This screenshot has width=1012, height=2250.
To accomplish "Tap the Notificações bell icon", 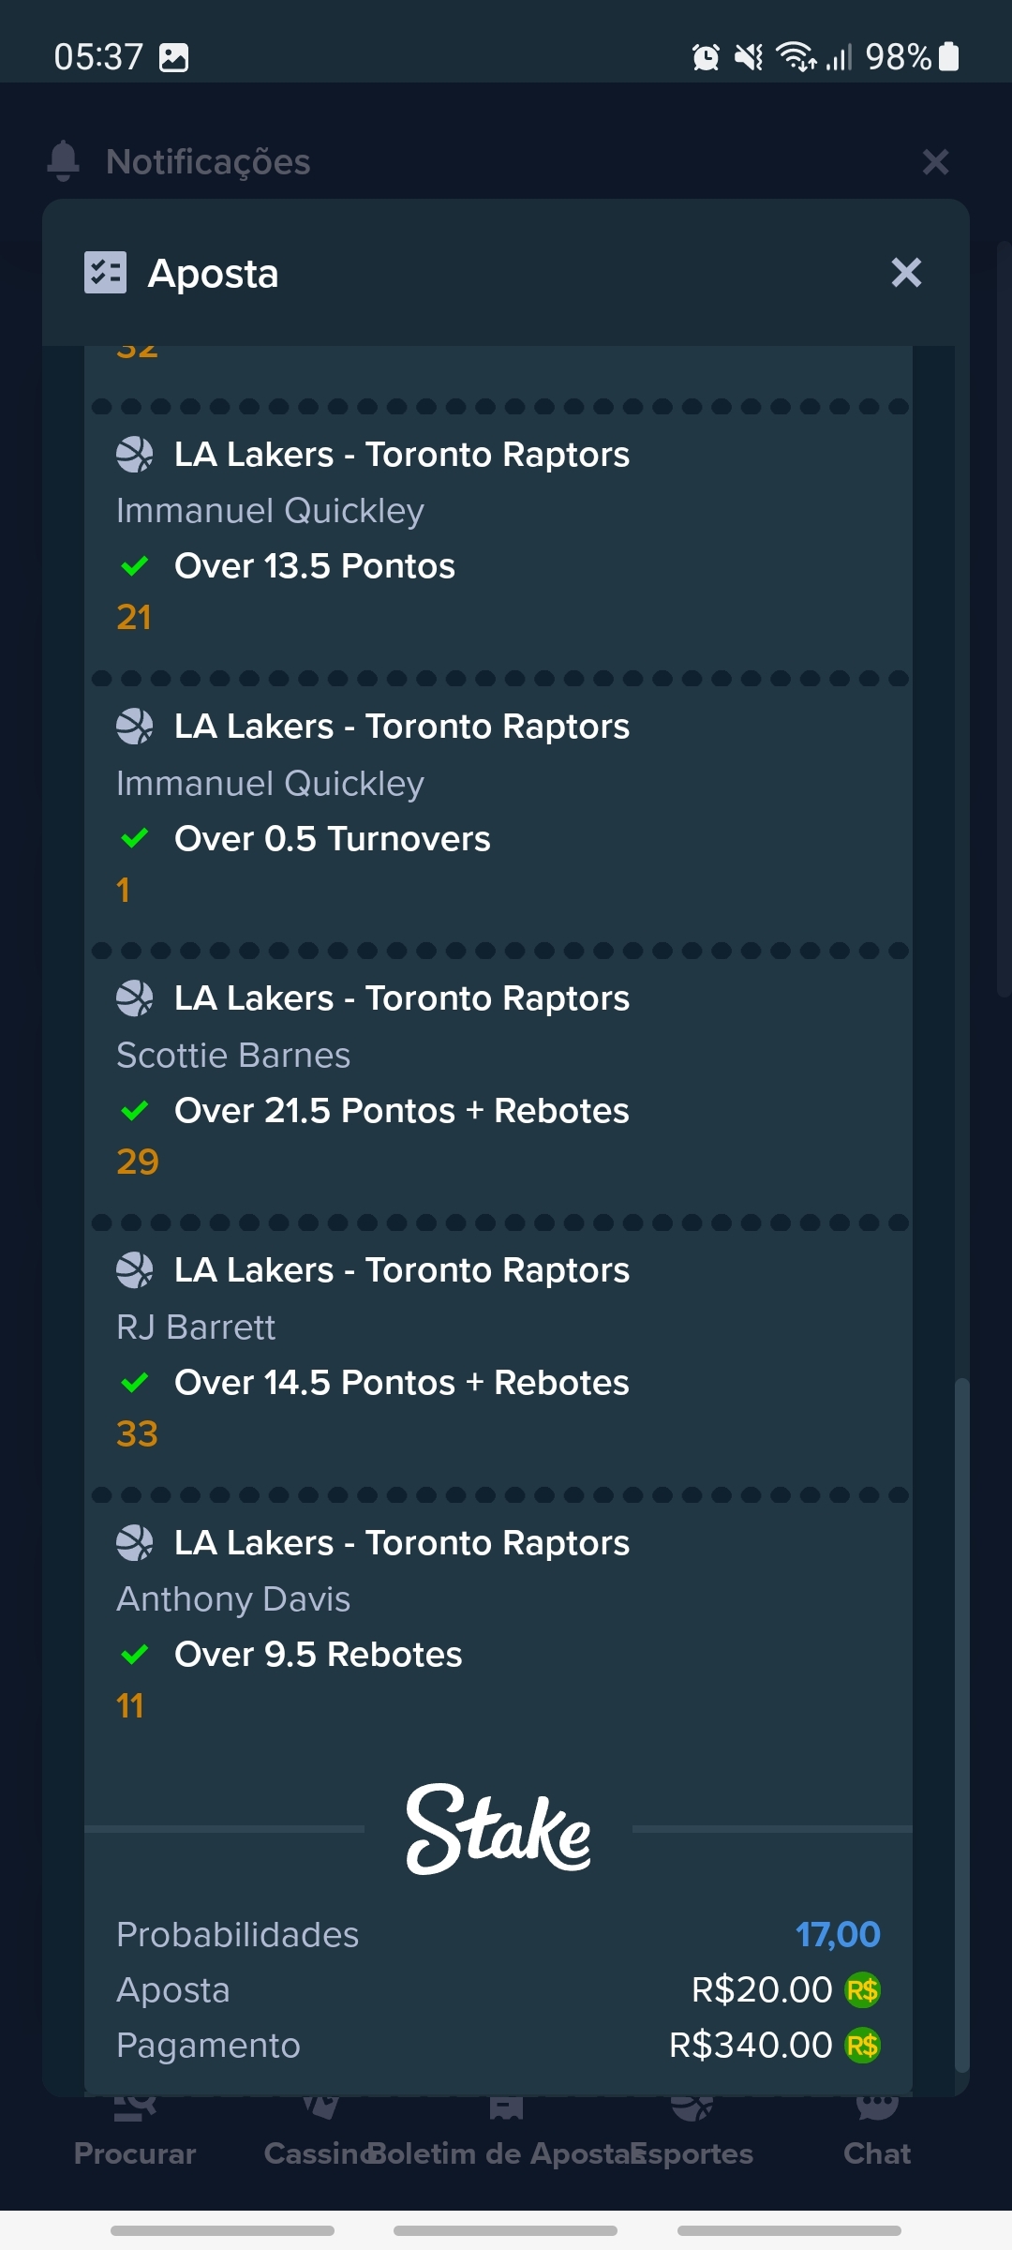I will (64, 161).
